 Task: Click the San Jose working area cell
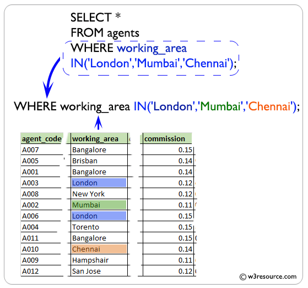pyautogui.click(x=99, y=271)
